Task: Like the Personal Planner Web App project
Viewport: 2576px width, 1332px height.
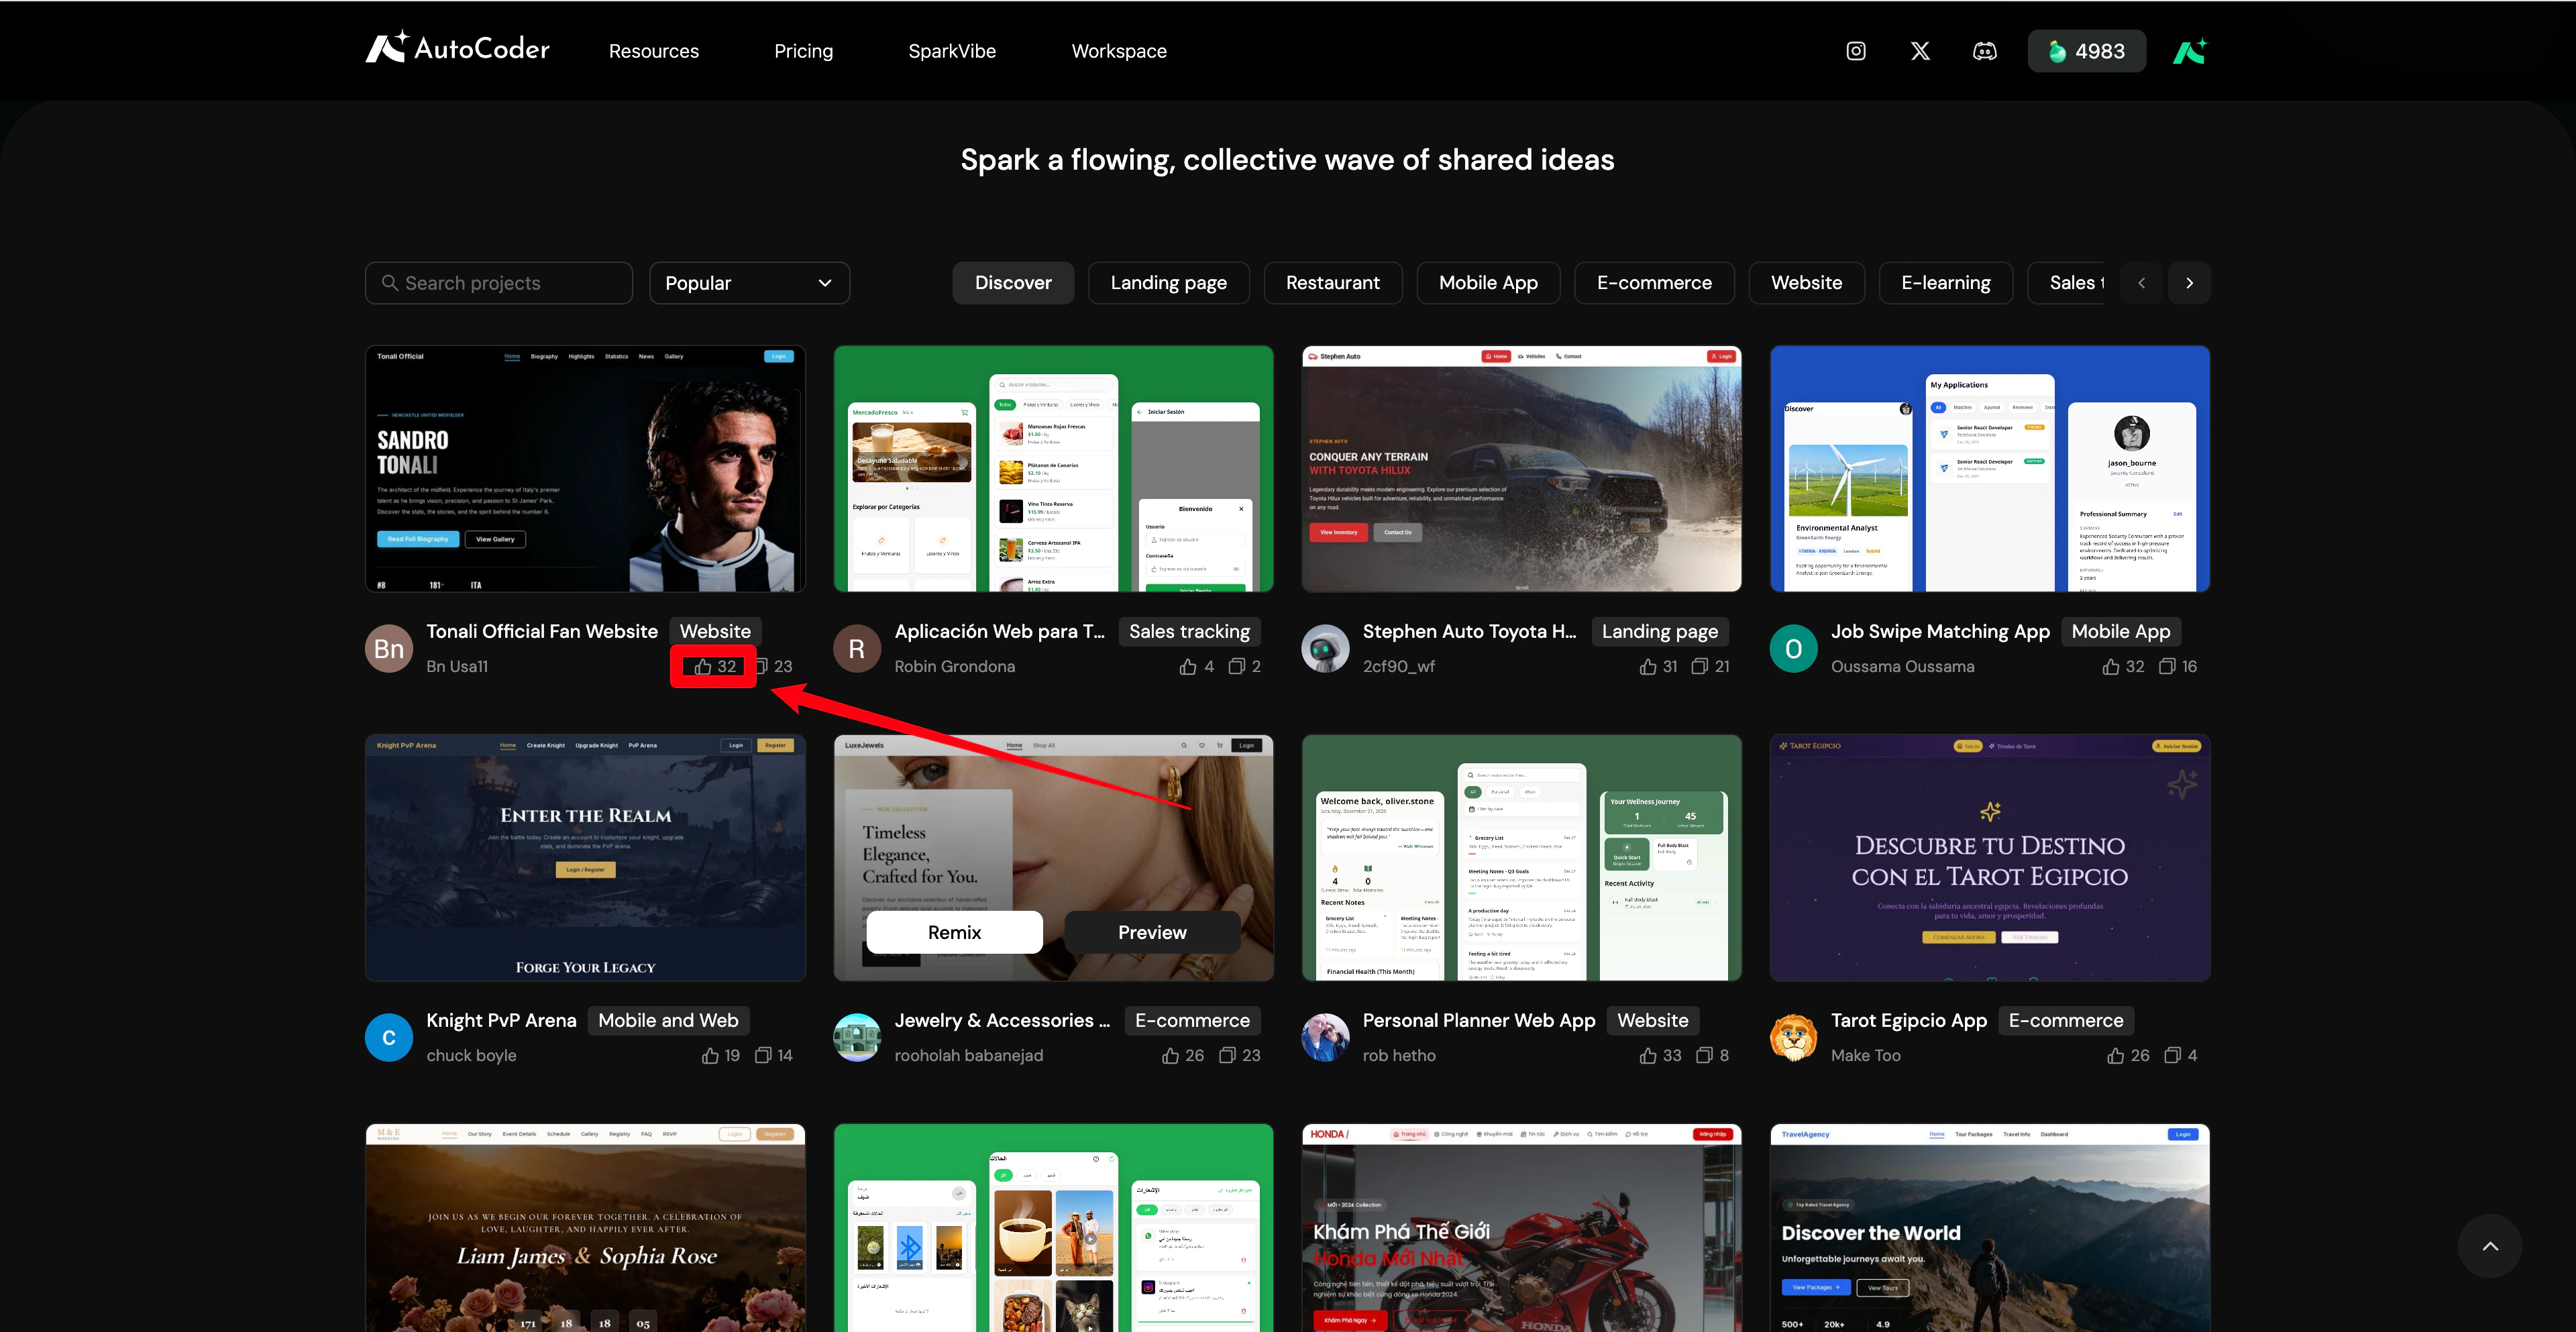Action: pos(1648,1055)
